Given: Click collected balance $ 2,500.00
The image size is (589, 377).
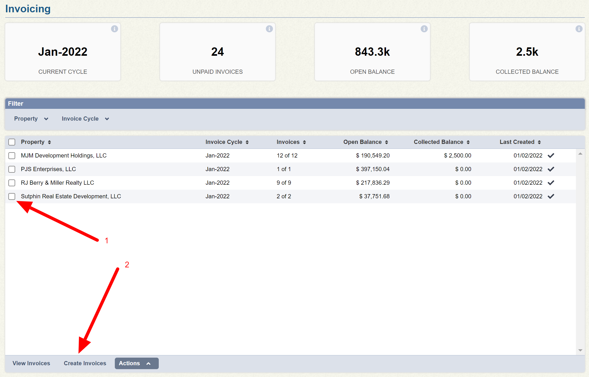Looking at the screenshot, I should point(457,156).
